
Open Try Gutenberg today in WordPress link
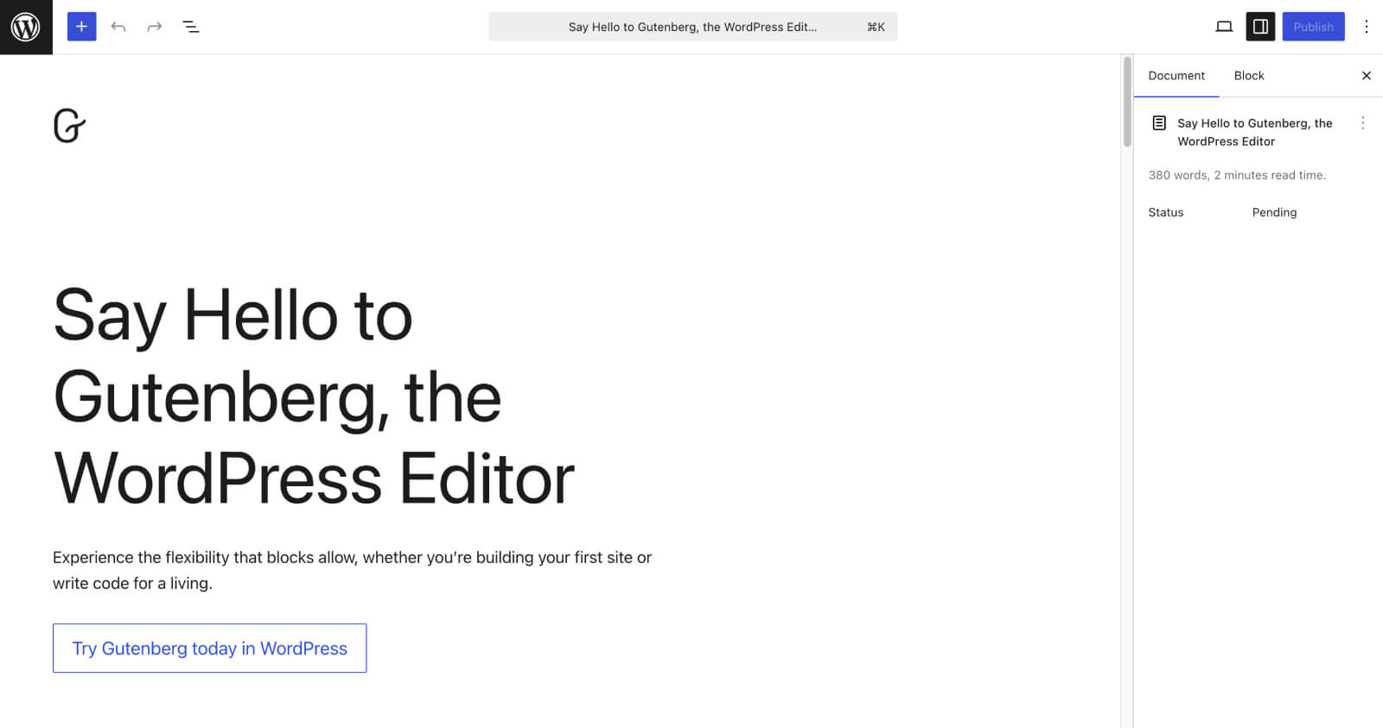(x=209, y=648)
